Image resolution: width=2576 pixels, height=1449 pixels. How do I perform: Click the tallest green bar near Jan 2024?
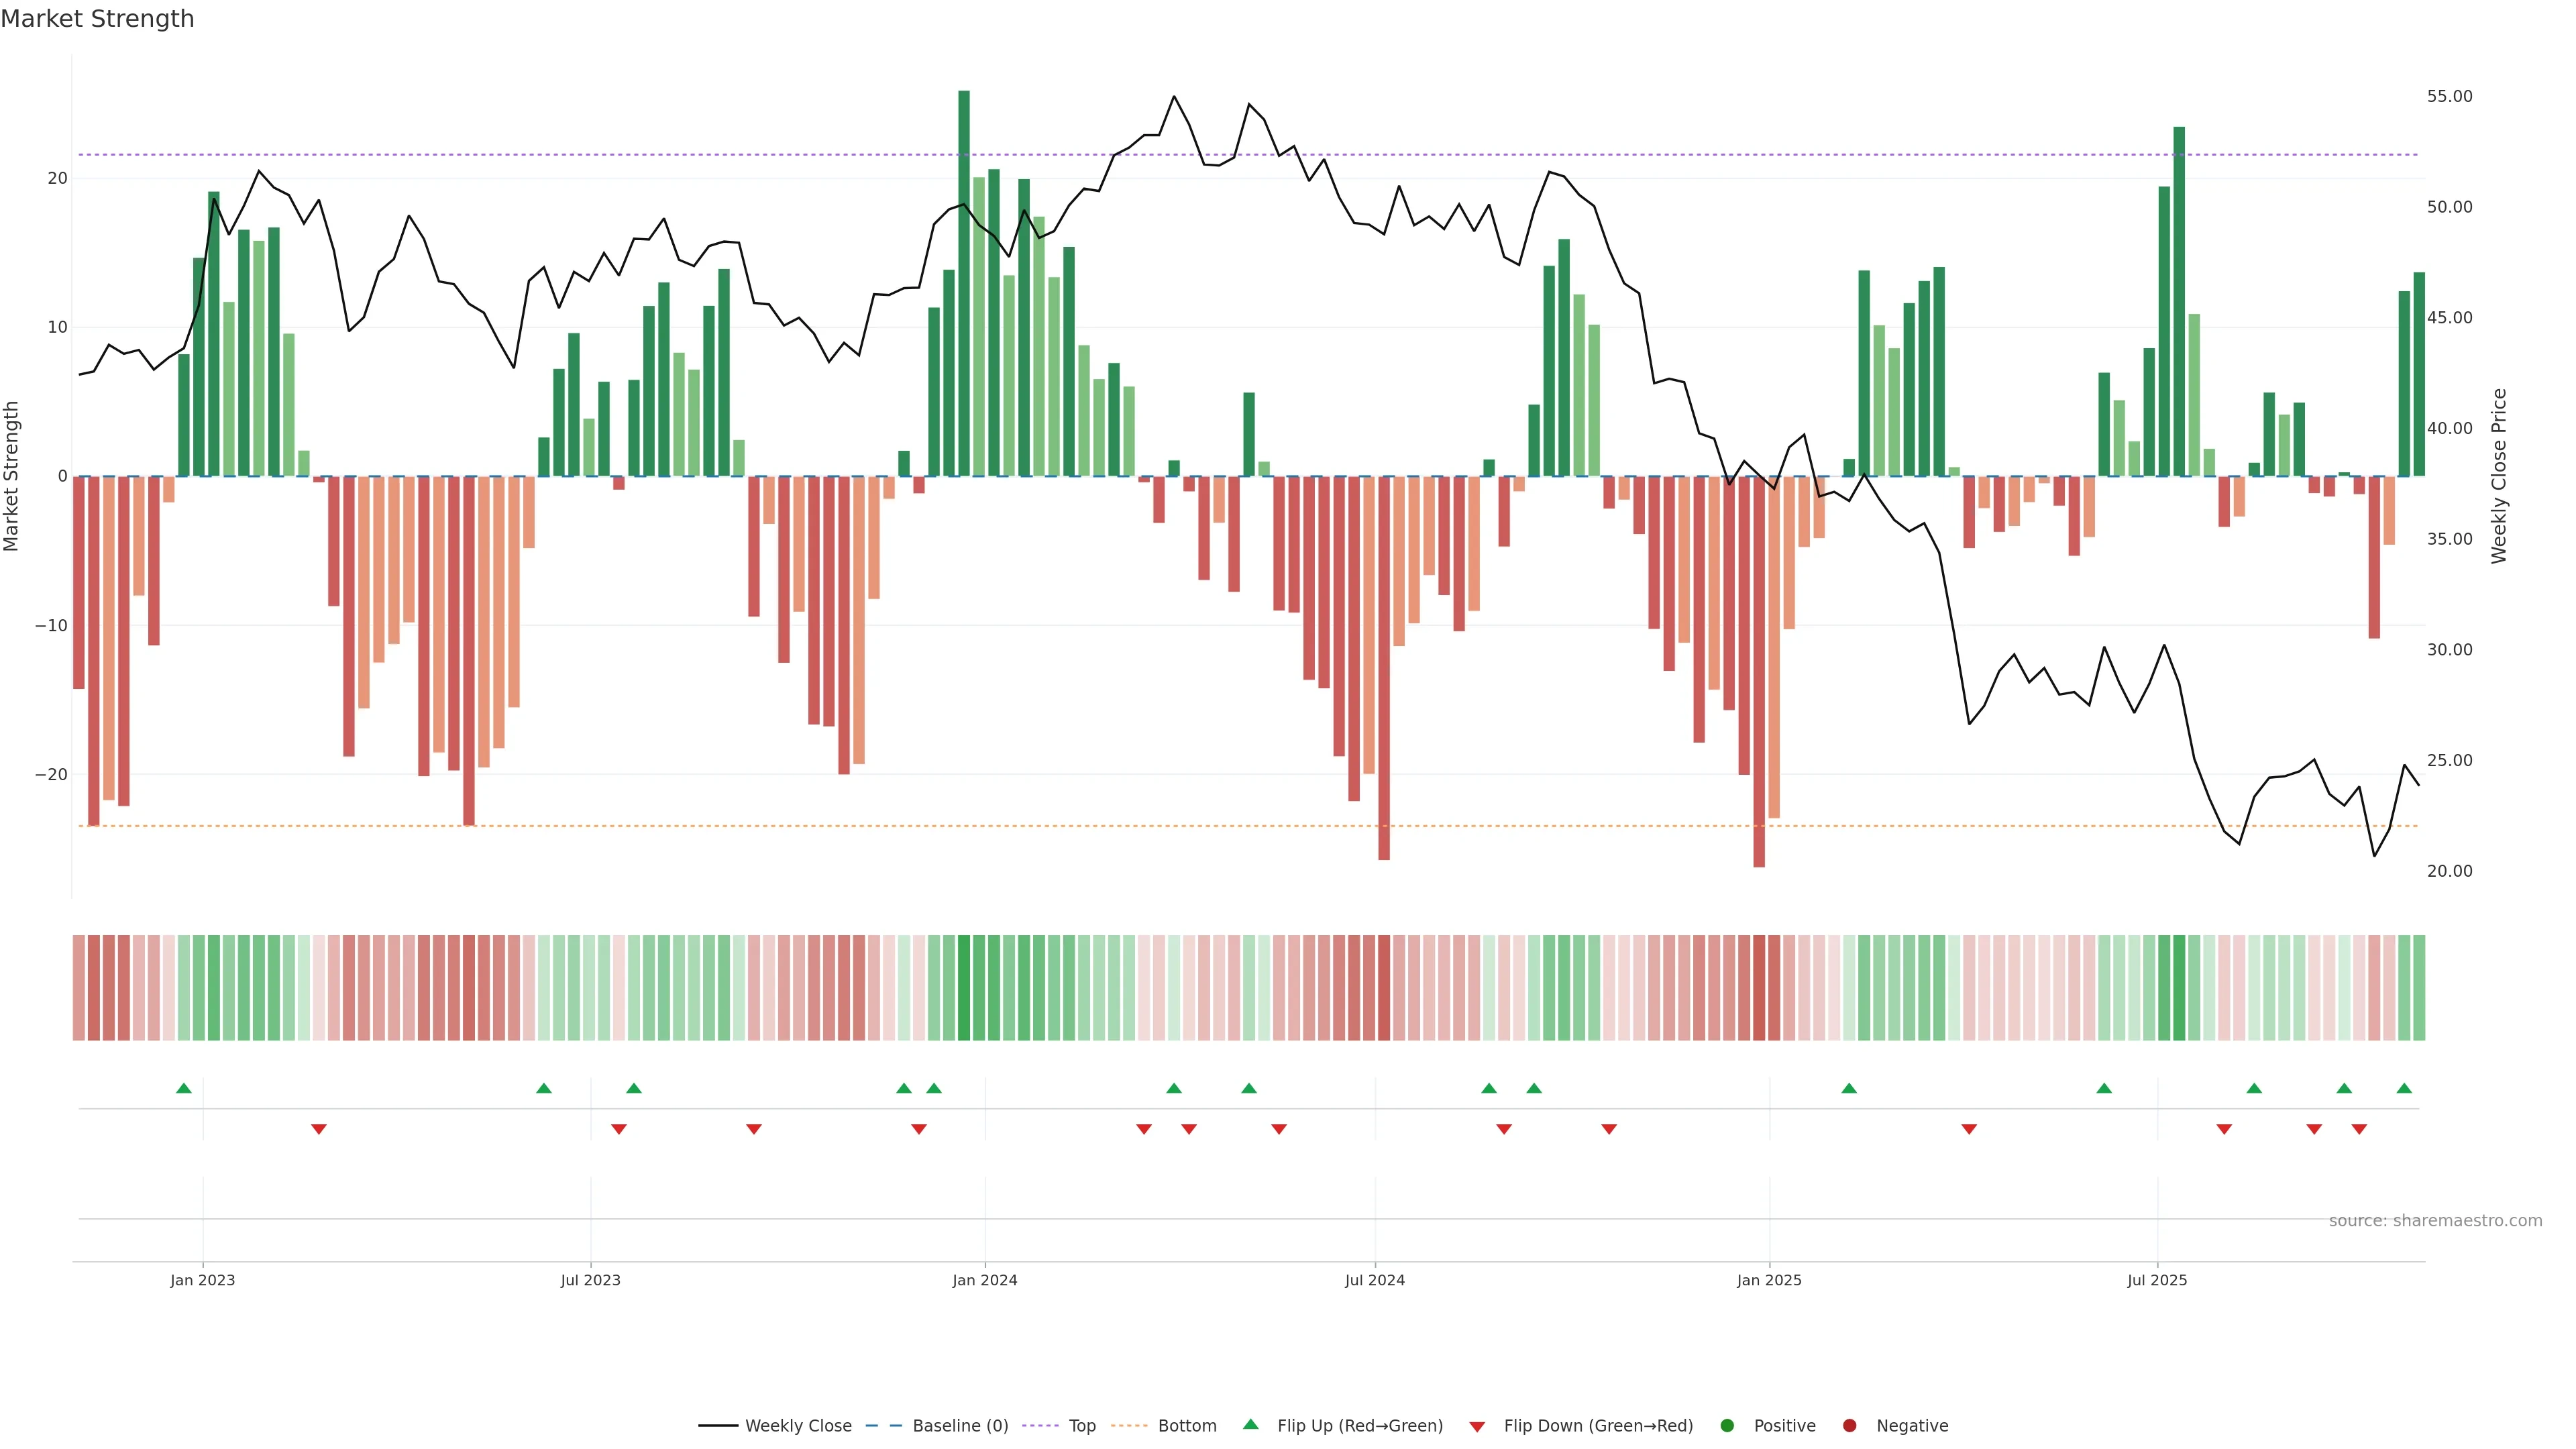(964, 280)
